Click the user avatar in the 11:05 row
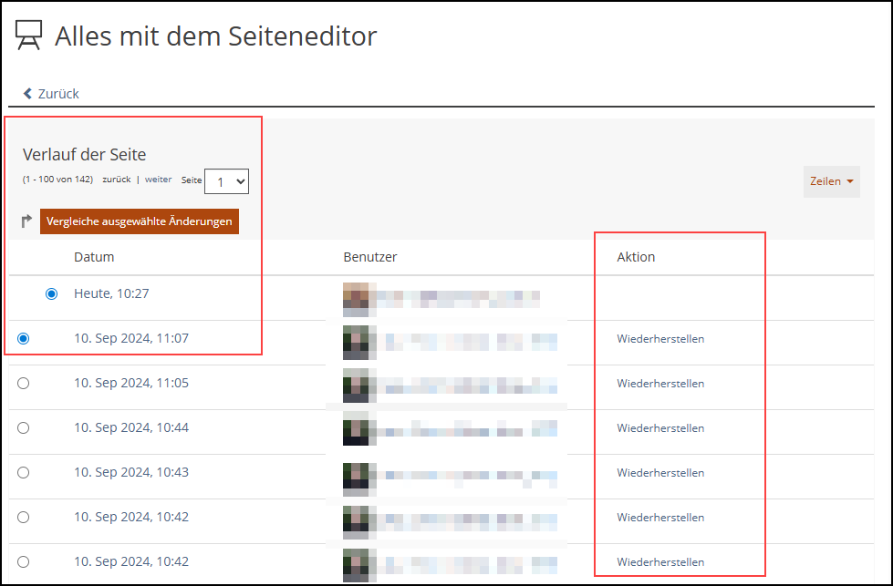This screenshot has height=586, width=893. click(x=356, y=385)
